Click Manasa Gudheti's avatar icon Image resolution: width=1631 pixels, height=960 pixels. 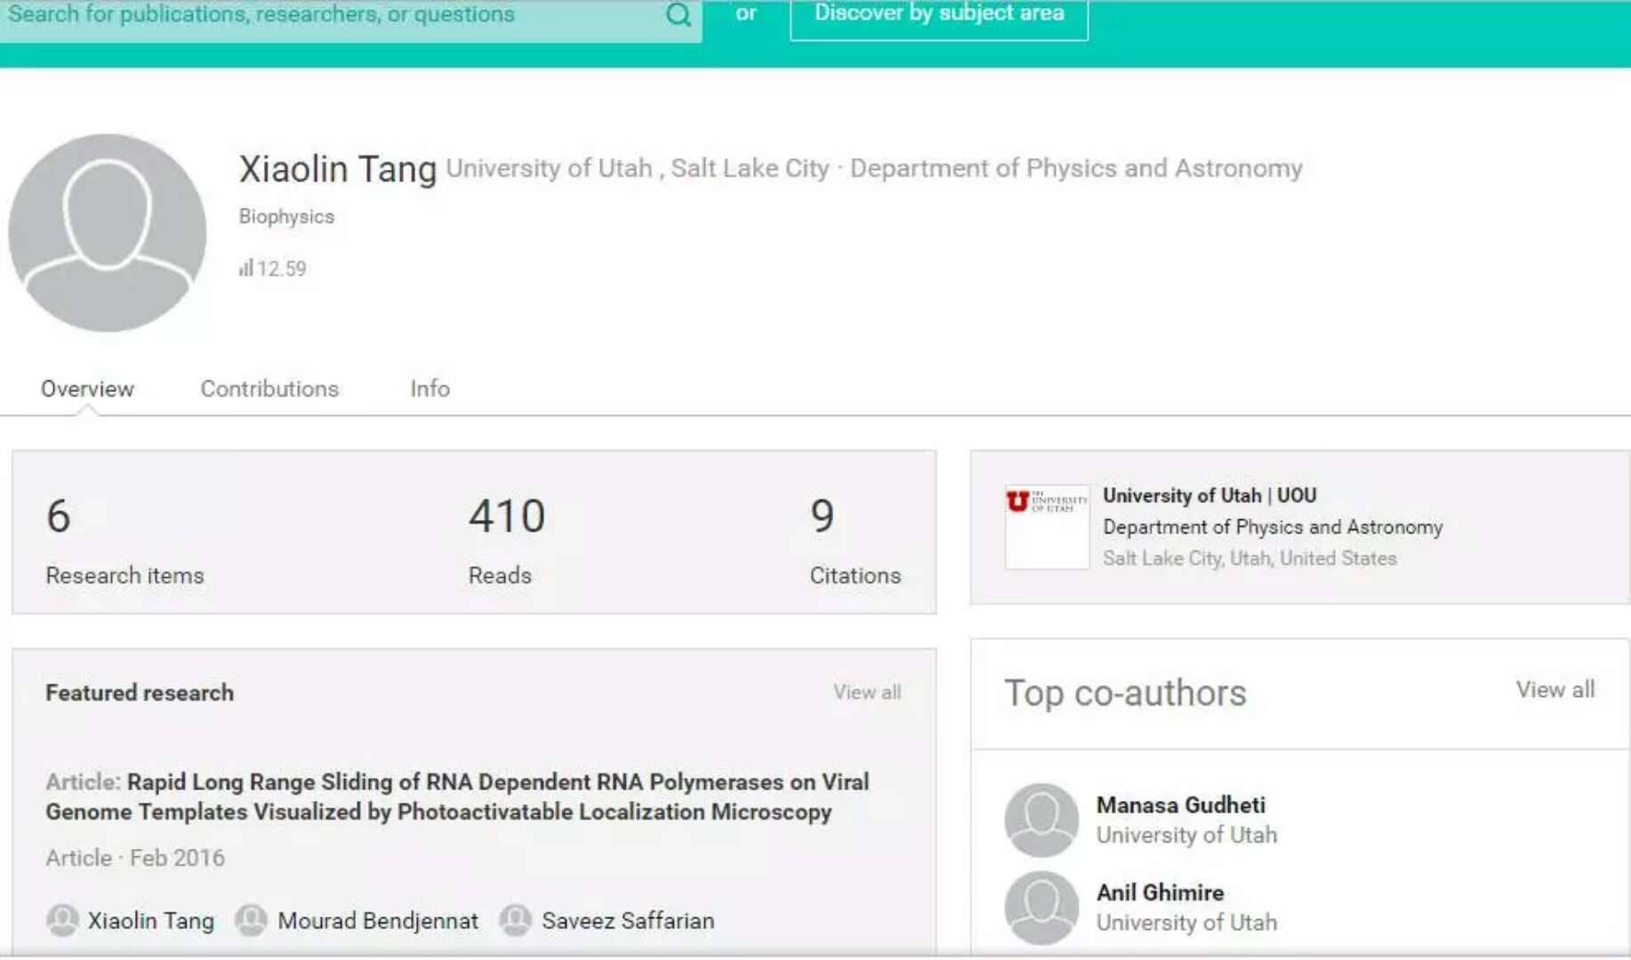coord(1041,820)
